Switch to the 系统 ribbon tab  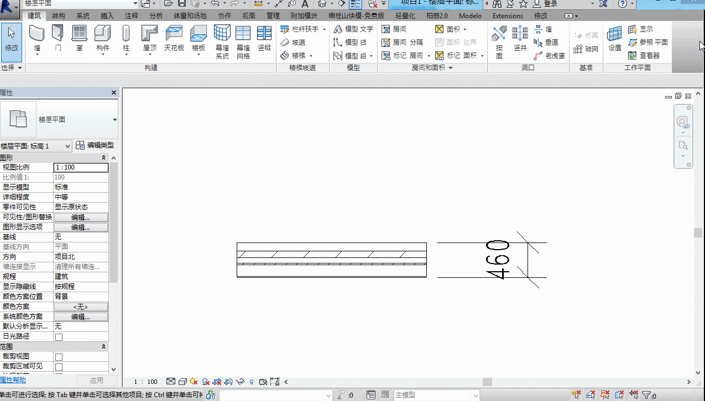(x=83, y=16)
